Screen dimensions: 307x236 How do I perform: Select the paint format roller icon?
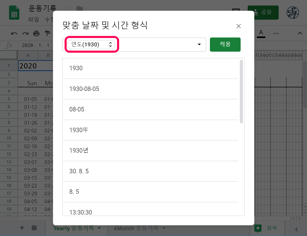(x=47, y=33)
